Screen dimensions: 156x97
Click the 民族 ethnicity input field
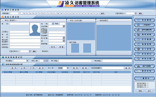[62, 24]
